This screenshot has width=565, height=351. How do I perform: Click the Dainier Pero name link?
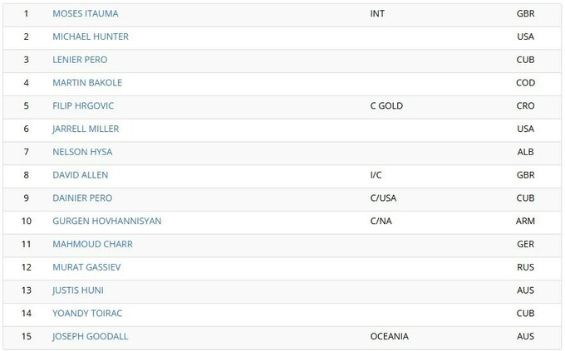(82, 198)
